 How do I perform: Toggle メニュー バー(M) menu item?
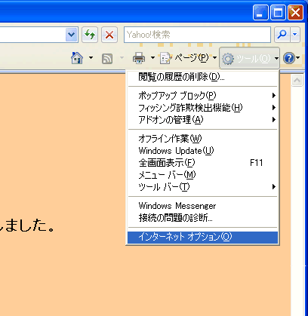(203, 175)
